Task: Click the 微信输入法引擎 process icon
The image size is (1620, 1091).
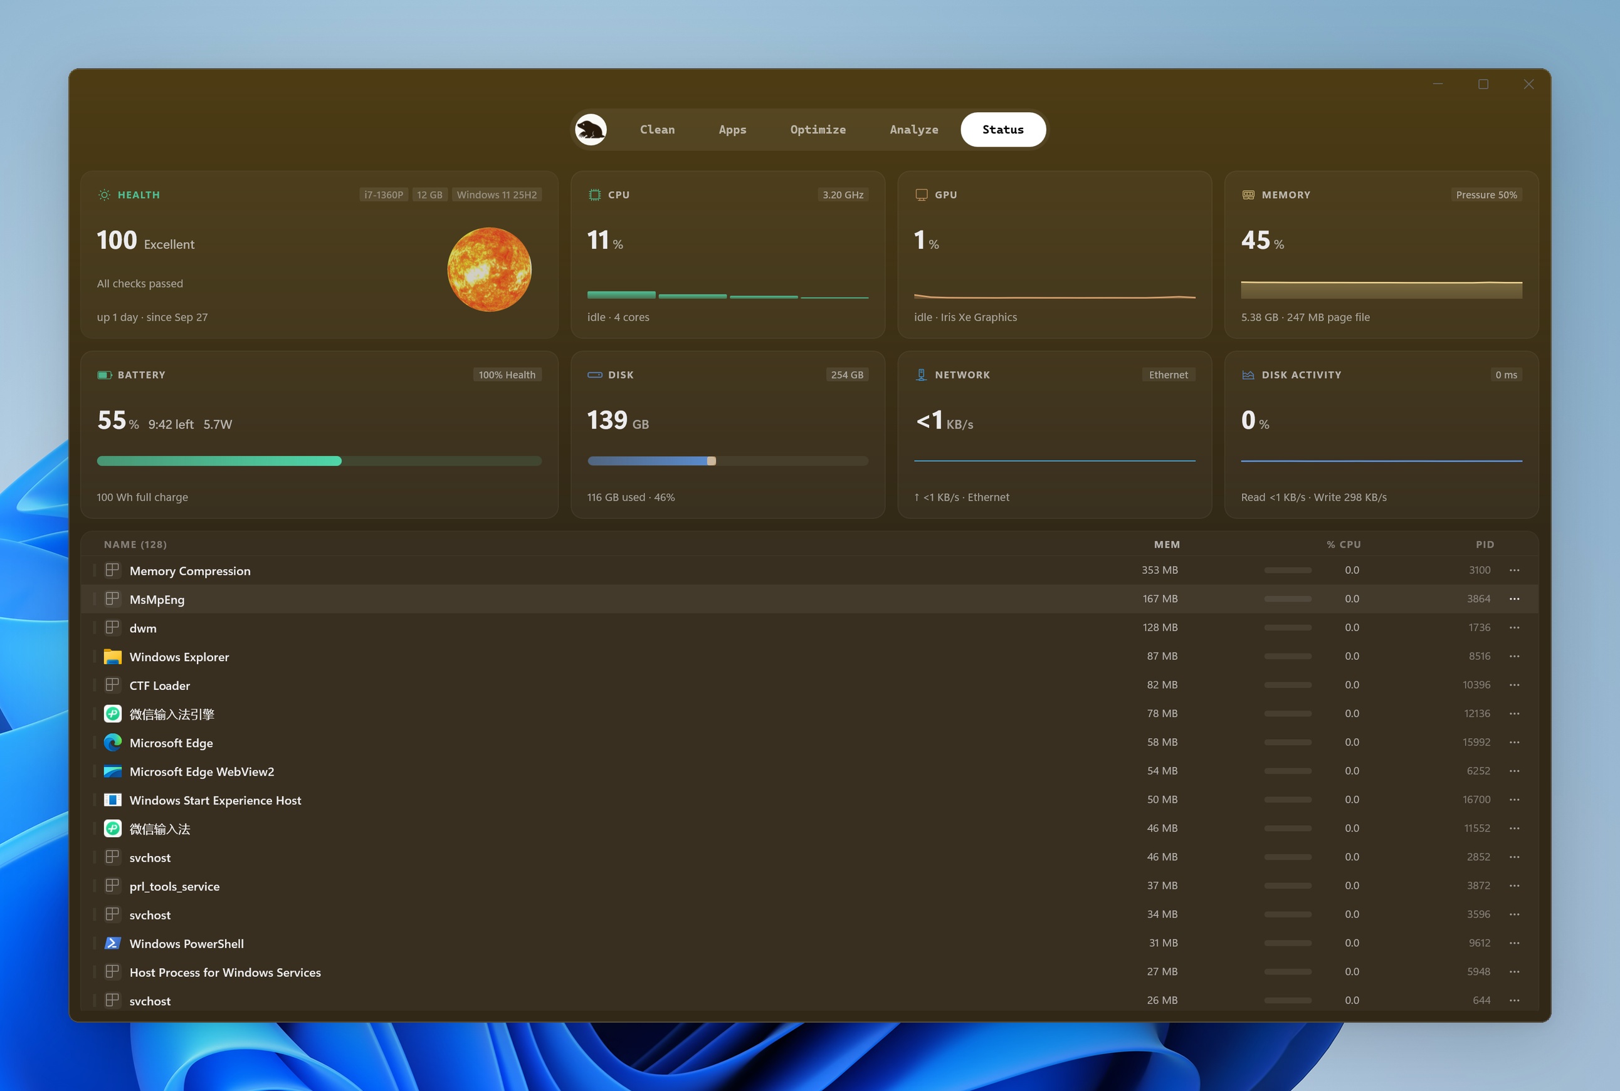Action: (x=112, y=714)
